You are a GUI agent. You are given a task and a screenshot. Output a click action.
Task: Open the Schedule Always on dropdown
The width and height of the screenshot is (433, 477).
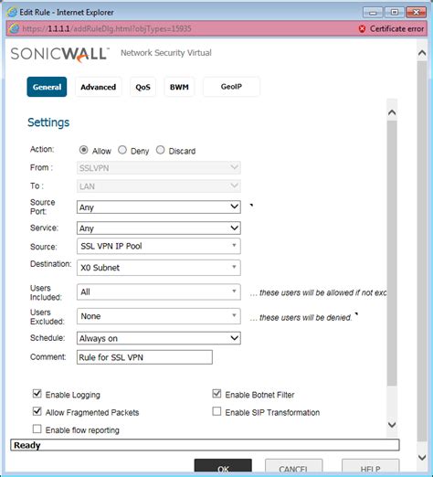click(159, 338)
